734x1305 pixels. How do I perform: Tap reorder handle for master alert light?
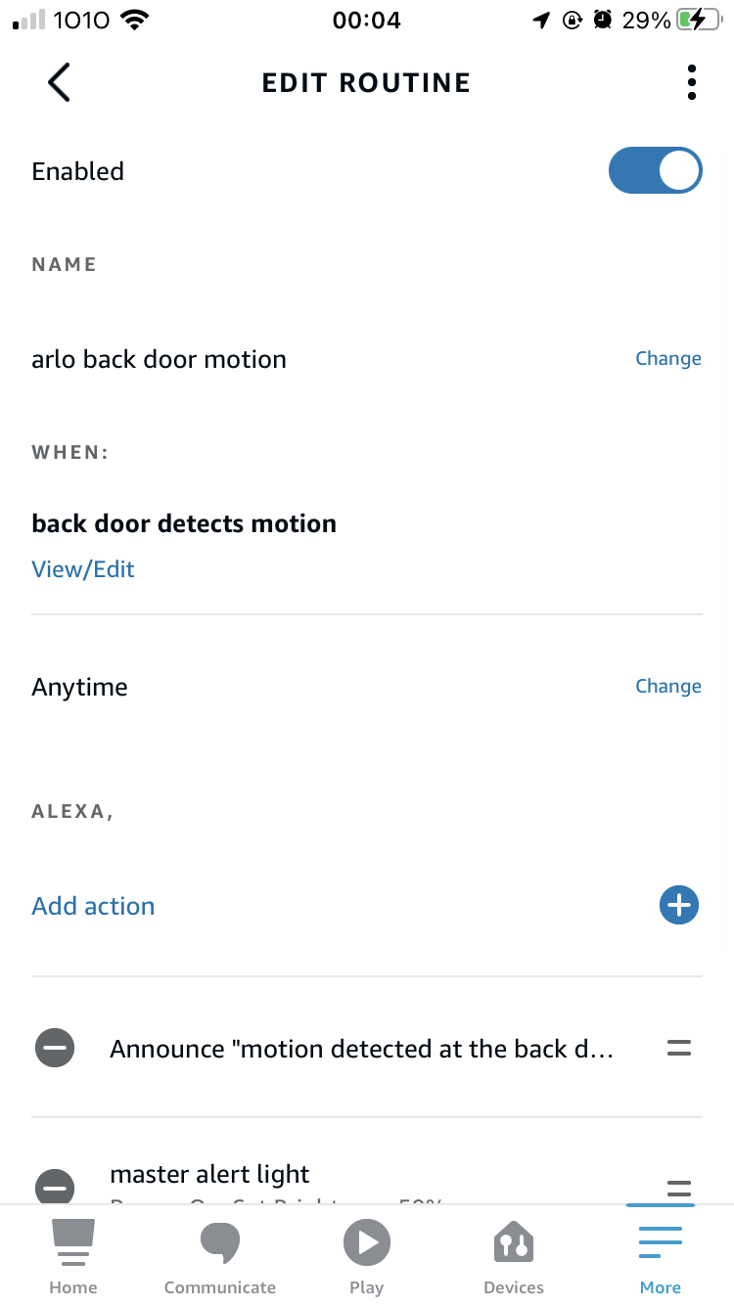coord(678,1189)
